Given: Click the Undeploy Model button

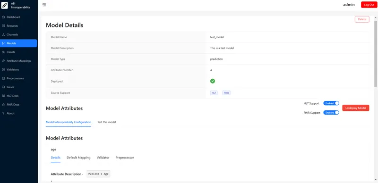Looking at the screenshot, I should click(x=356, y=108).
